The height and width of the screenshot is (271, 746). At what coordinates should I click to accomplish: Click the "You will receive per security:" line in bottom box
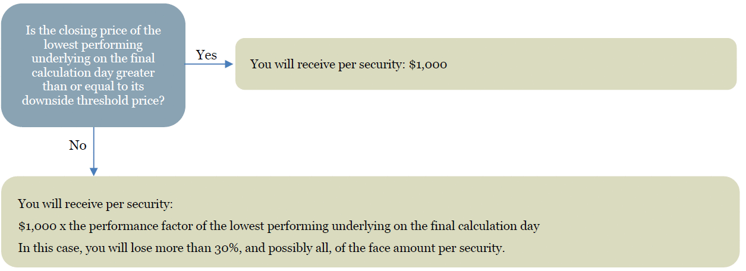point(95,204)
